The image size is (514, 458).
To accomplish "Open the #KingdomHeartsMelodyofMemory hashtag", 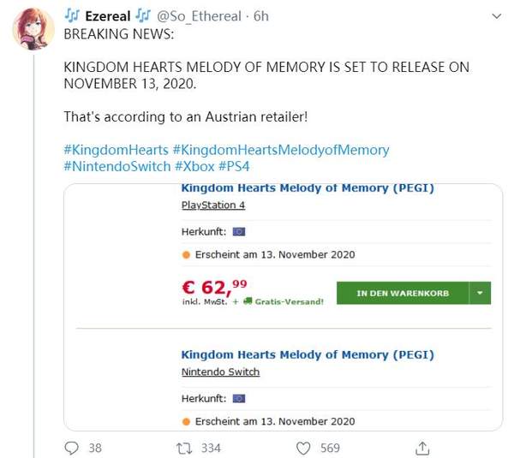I will [x=280, y=150].
